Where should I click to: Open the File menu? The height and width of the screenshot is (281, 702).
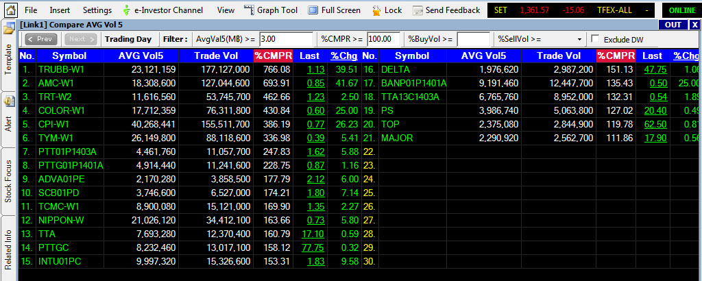(31, 10)
